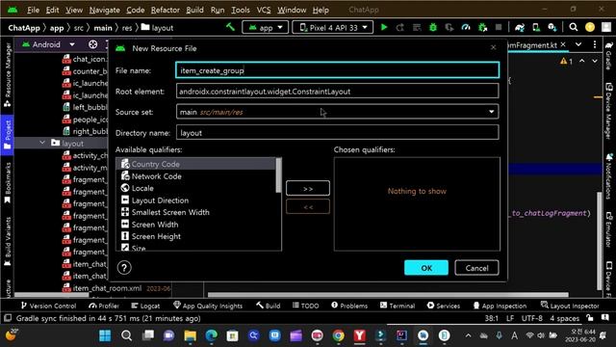Open Emulator panel on right edge
Viewport: 616px width, 347px height.
click(x=609, y=230)
